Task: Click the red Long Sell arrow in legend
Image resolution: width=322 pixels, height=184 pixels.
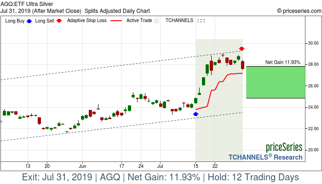Action: (x=59, y=21)
